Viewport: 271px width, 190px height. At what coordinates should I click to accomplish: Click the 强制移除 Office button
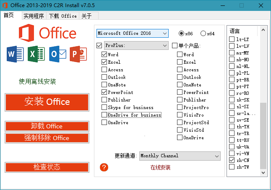click(x=47, y=138)
